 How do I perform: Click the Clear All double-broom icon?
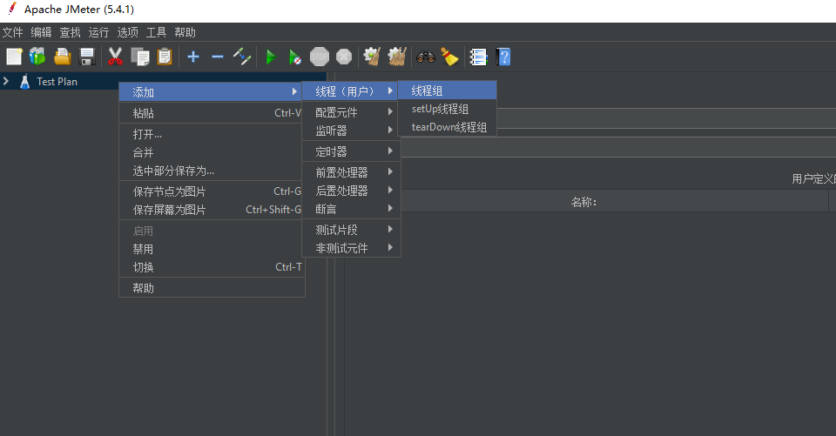pos(397,57)
